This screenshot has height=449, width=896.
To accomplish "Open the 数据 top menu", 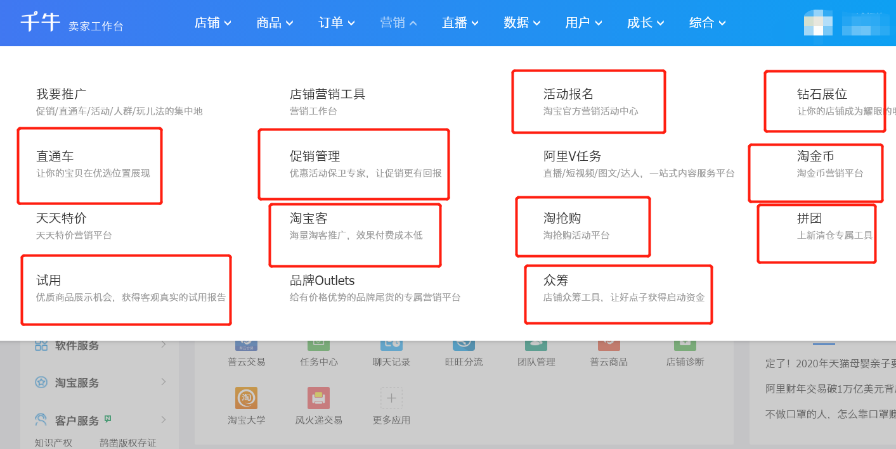I will click(x=522, y=23).
